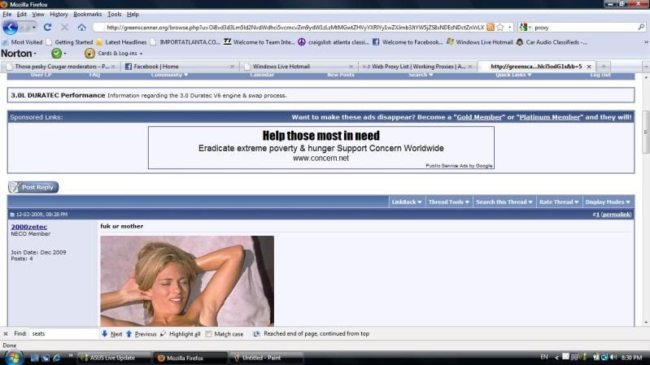Expand the Thread Tools dropdown
This screenshot has height=365, width=650.
click(447, 202)
